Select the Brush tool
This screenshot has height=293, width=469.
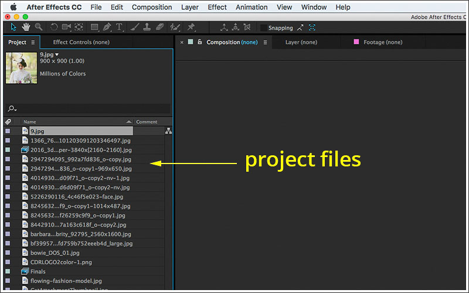coord(135,28)
